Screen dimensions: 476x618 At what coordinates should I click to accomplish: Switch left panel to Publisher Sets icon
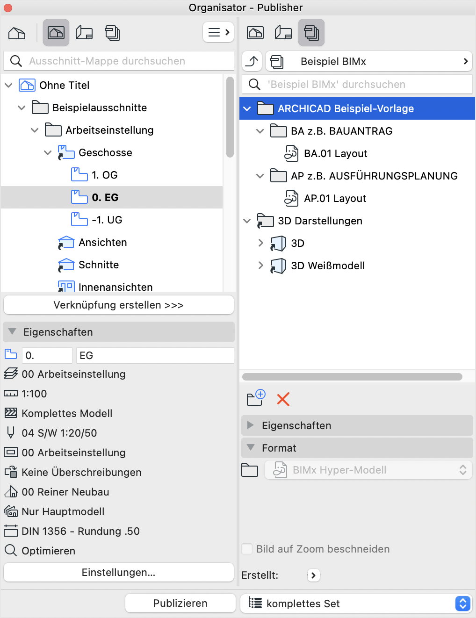click(112, 33)
